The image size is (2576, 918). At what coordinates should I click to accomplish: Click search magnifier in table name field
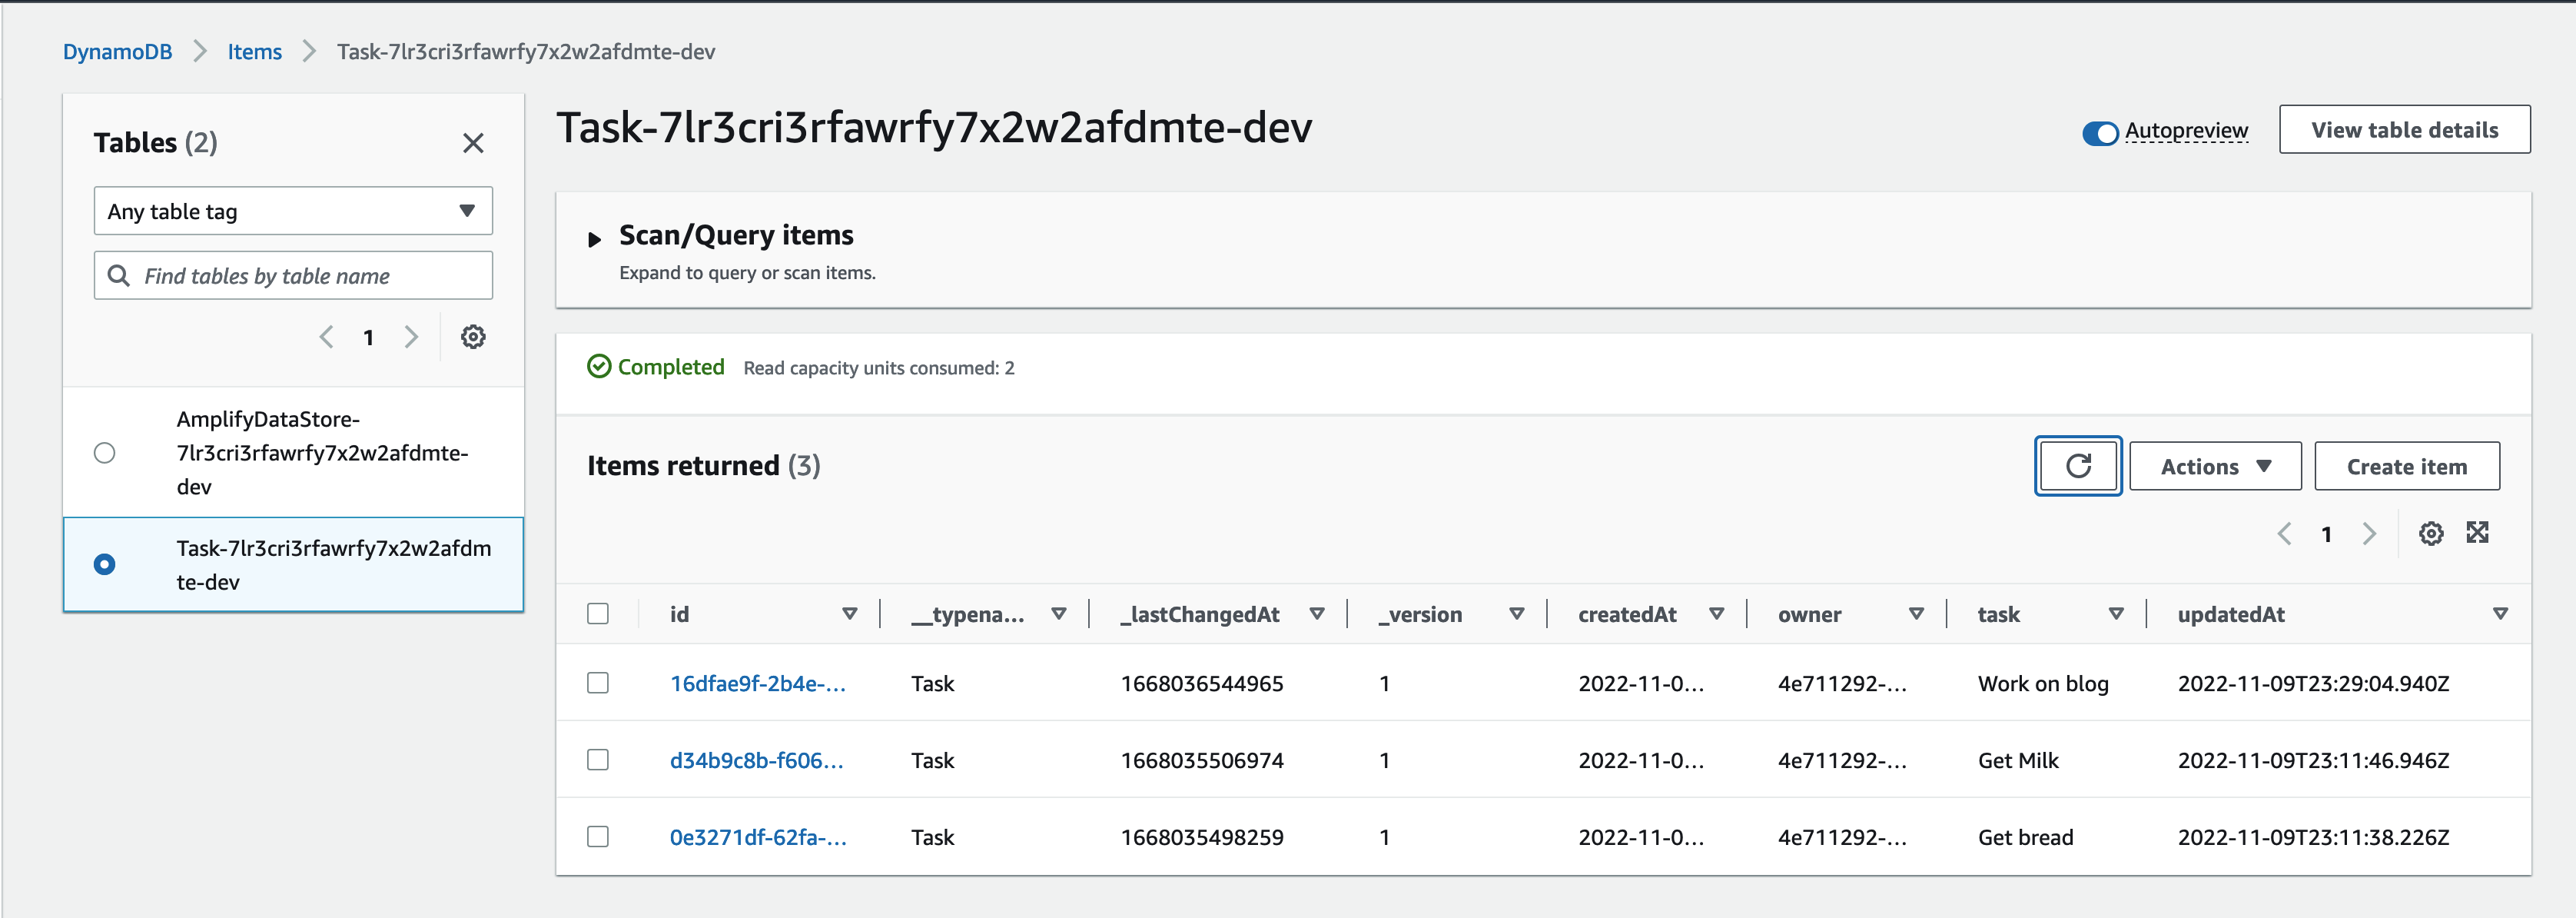(x=118, y=275)
